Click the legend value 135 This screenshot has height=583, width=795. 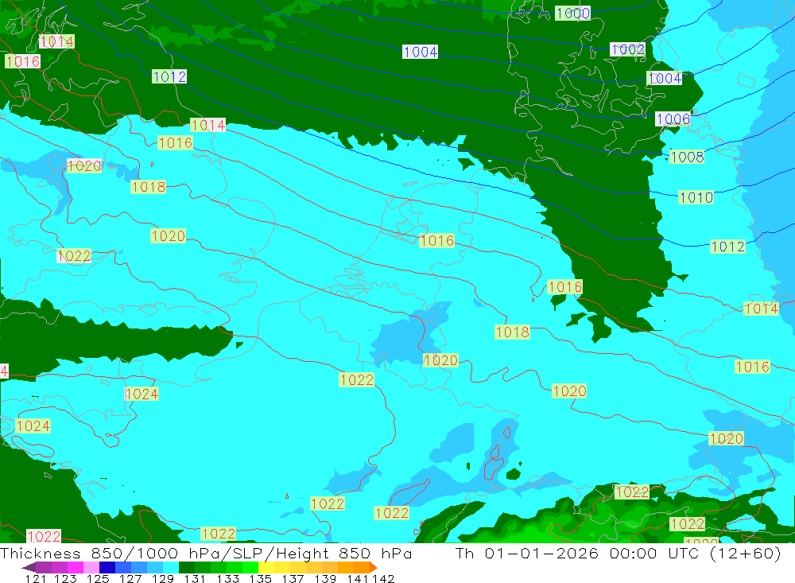click(x=260, y=578)
